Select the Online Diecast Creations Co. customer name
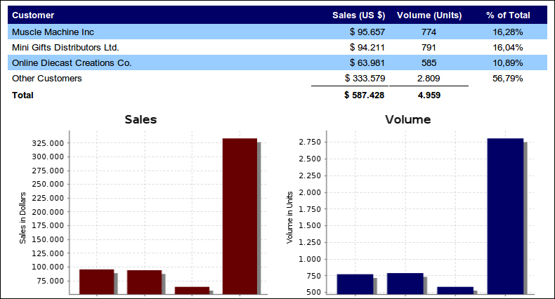 click(72, 63)
